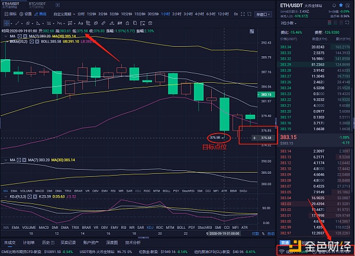Click the chart snapshot icon at top right of chart
Screen dimensions: 355x256
tap(252, 31)
